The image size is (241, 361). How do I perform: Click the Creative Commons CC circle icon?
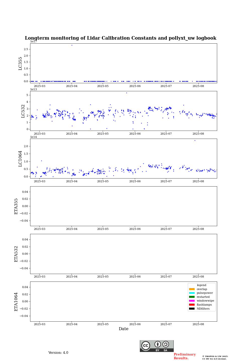tap(146, 345)
